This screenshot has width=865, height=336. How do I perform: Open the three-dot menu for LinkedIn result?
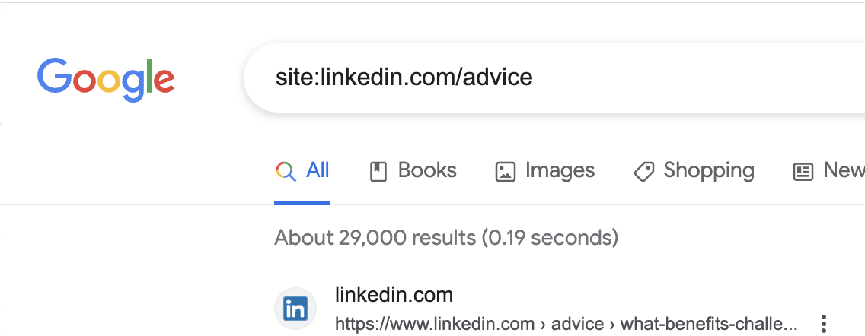coord(822,323)
